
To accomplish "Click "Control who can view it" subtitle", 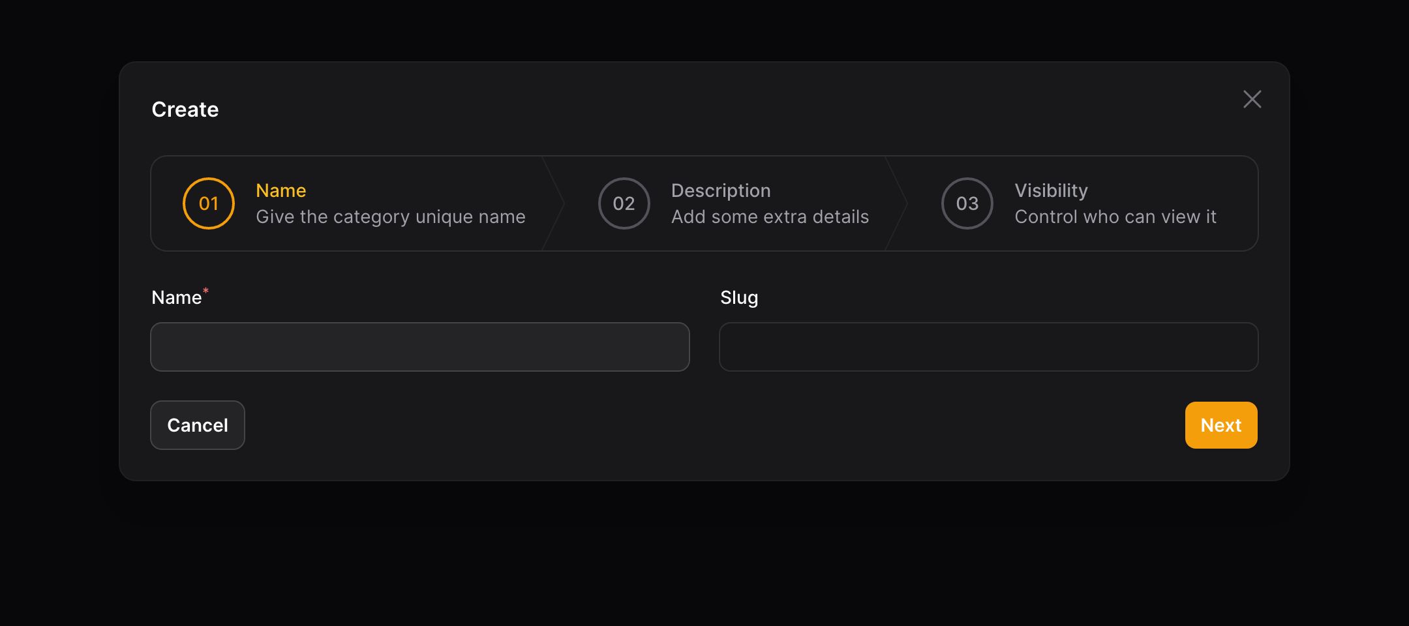I will click(1115, 216).
